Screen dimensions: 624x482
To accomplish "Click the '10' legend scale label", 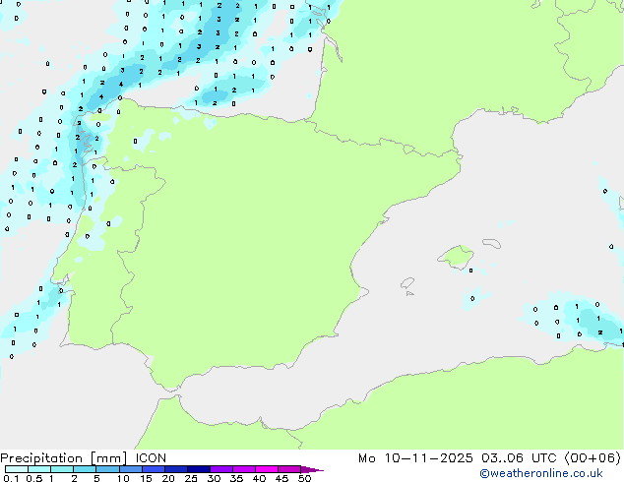I will (123, 478).
